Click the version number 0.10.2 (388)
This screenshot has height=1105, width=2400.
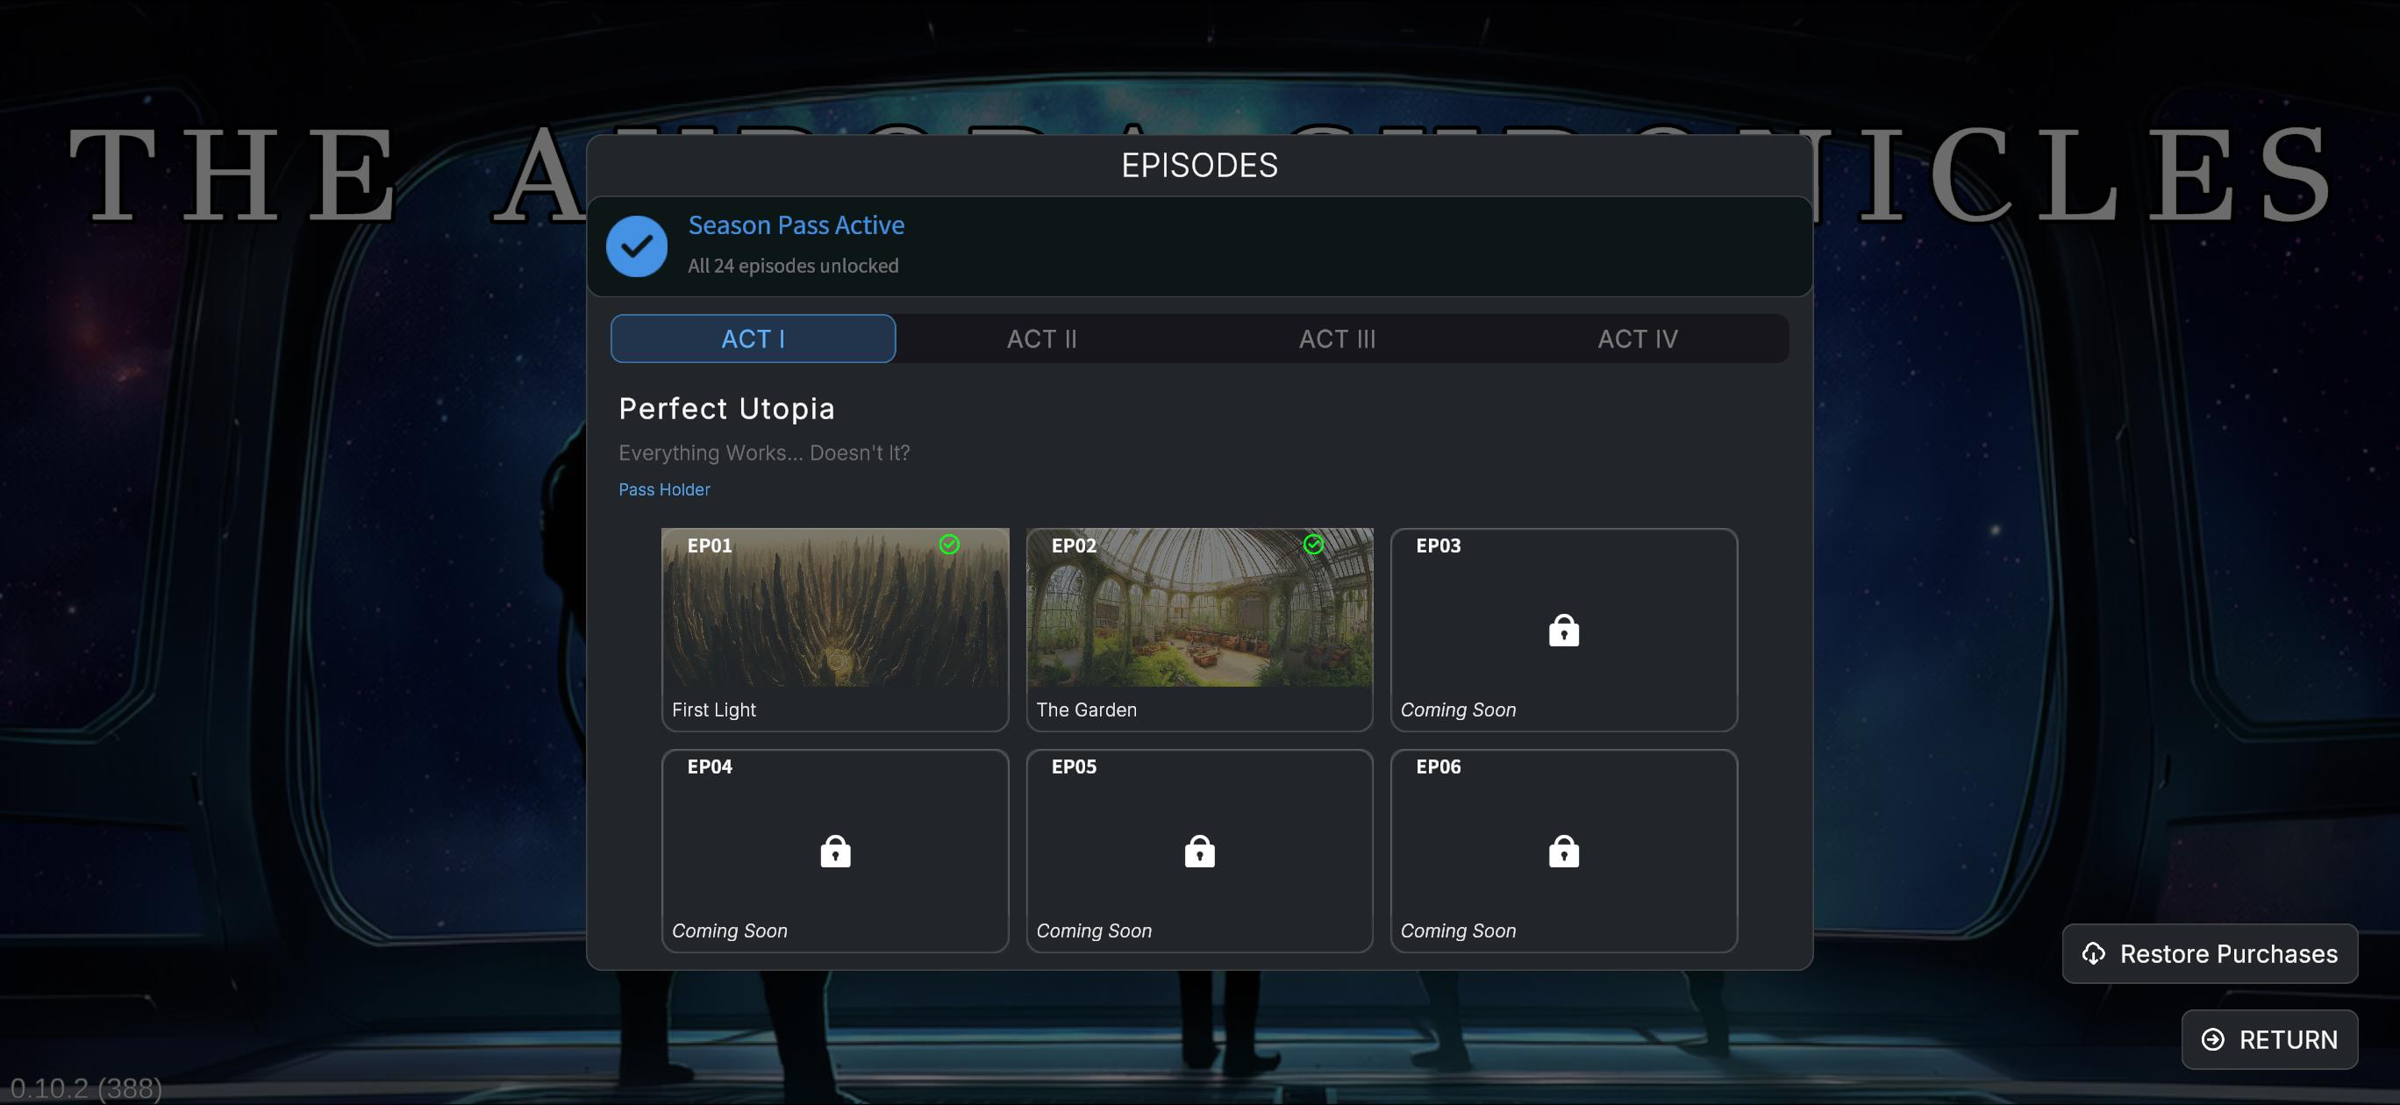point(86,1087)
